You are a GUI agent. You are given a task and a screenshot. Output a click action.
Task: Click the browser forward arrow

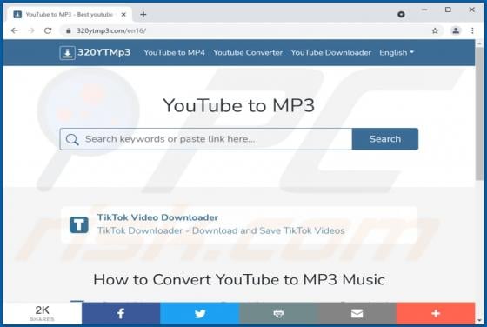tap(31, 30)
